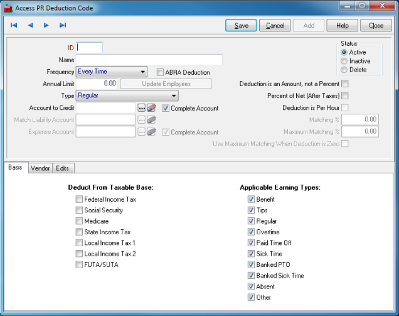Click into the Name text field
The height and width of the screenshot is (316, 399).
(x=149, y=60)
